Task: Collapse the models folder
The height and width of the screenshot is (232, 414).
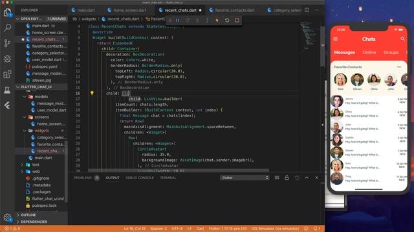Action: point(25,97)
